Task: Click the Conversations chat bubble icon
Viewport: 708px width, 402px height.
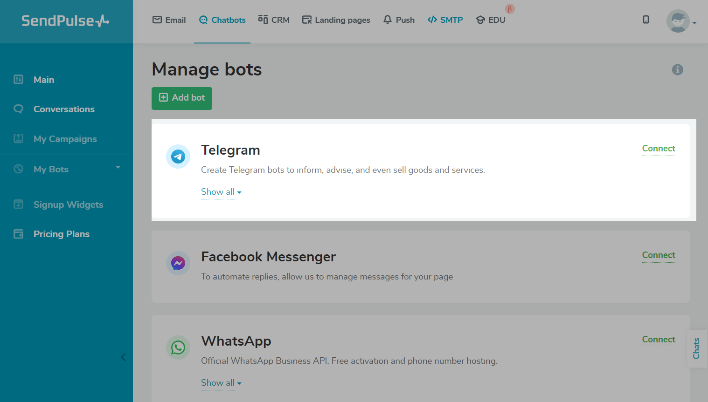Action: (x=19, y=109)
